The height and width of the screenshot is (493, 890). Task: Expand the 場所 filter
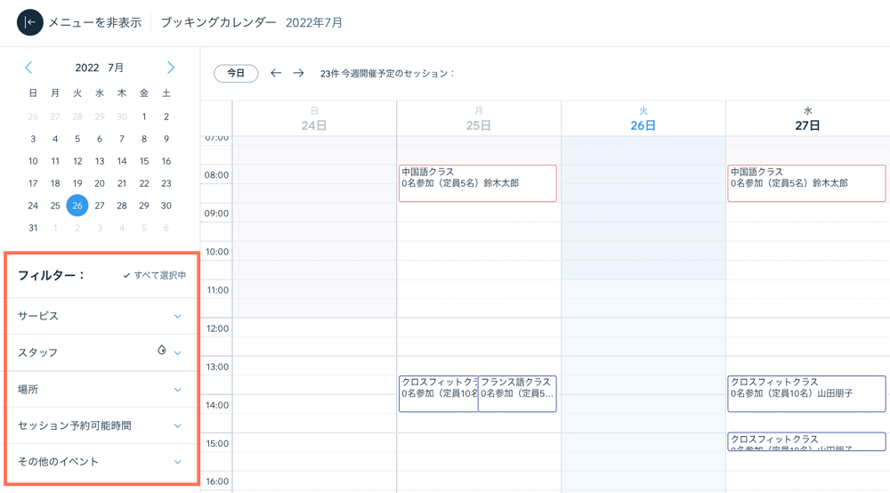point(177,390)
